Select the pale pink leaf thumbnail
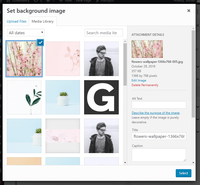200x185 pixels. (x=63, y=59)
